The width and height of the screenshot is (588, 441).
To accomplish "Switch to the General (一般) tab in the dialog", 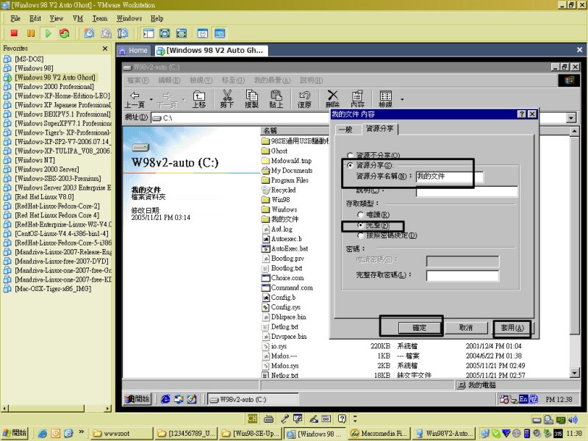I will (345, 130).
